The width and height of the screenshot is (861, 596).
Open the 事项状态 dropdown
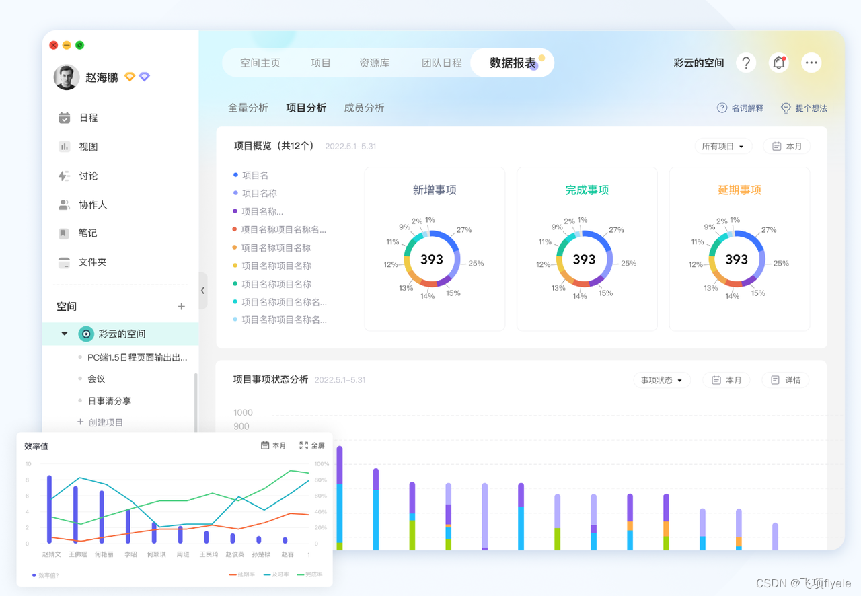662,380
